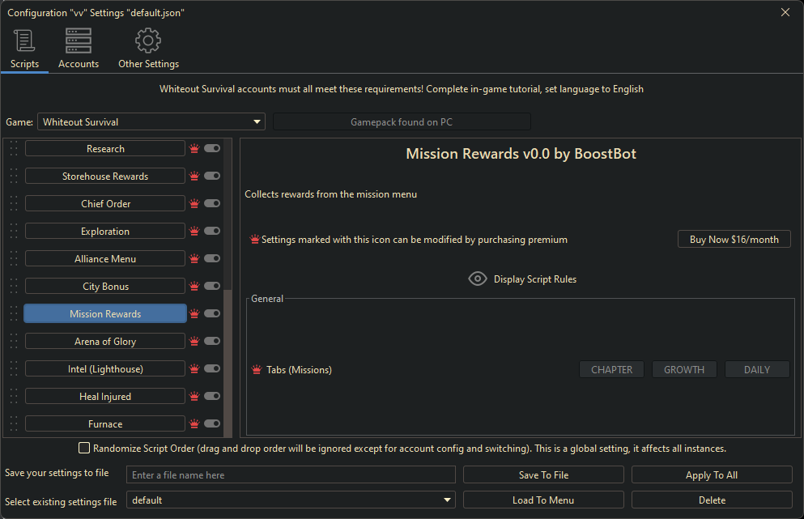Select the Storehouse Rewards script
This screenshot has height=519, width=804.
tap(105, 176)
